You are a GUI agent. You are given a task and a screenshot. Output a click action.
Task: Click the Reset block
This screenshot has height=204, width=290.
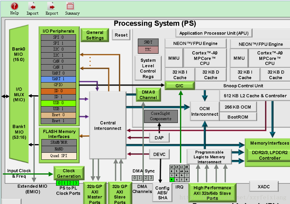121,35
